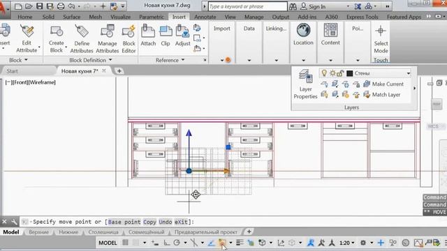This screenshot has width=447, height=251.
Task: Choose Copy command line option
Action: 149,222
